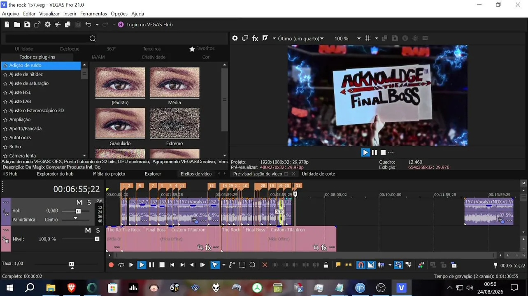Delete selection with the red X icon
Image resolution: width=528 pixels, height=296 pixels.
265,265
